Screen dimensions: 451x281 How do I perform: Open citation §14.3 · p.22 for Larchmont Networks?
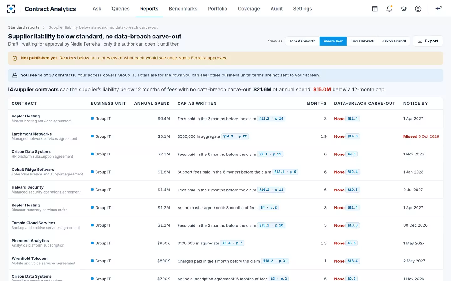(x=235, y=136)
